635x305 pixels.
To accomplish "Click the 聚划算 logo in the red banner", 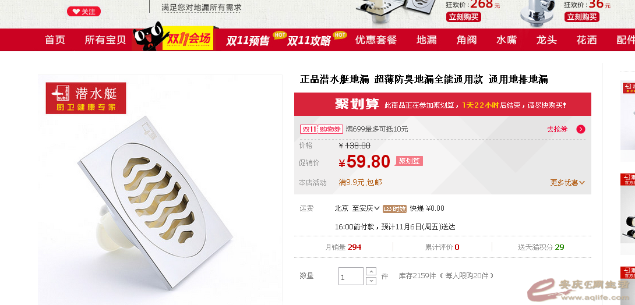I will point(357,104).
